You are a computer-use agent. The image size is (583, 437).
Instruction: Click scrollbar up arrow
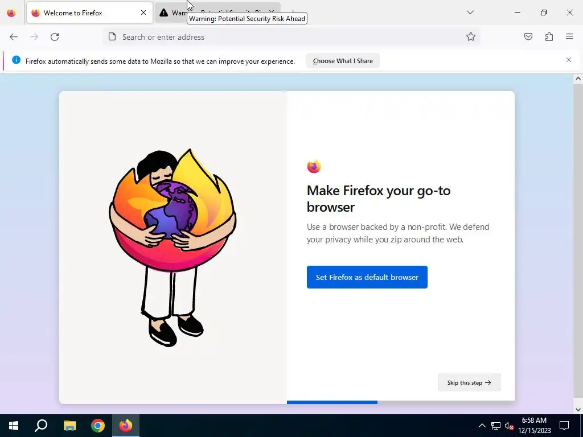click(578, 79)
